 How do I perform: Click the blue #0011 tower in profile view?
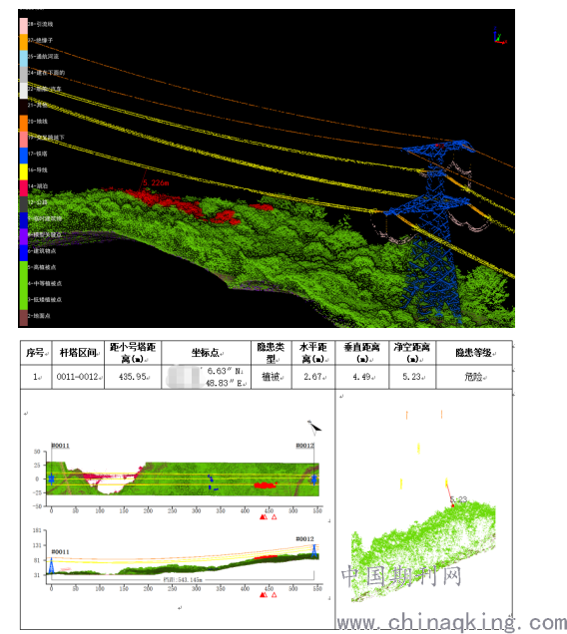(x=52, y=565)
